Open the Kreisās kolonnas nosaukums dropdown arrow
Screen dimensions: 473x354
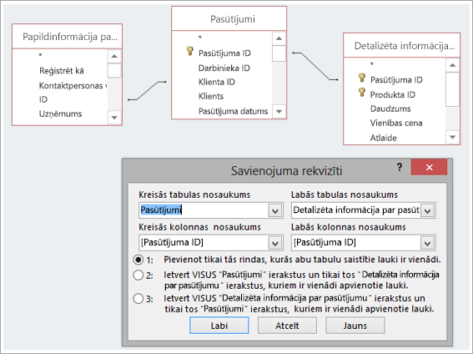click(275, 243)
